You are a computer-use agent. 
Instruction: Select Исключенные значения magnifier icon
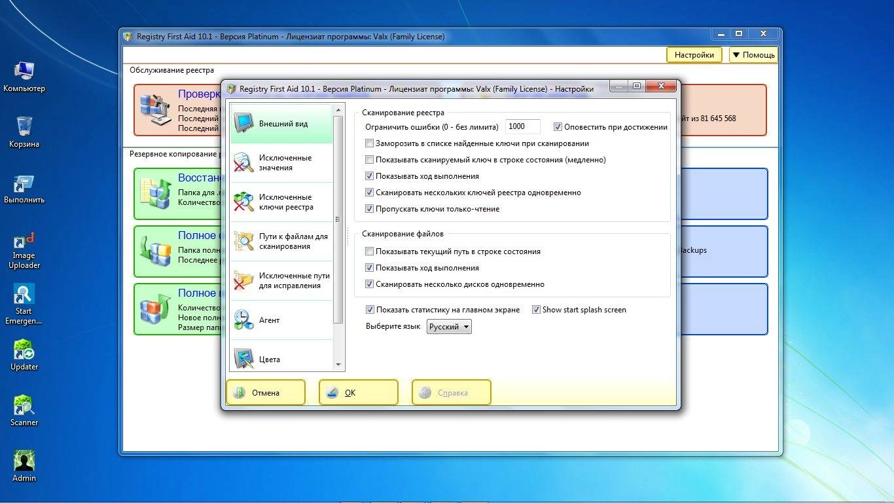click(244, 162)
